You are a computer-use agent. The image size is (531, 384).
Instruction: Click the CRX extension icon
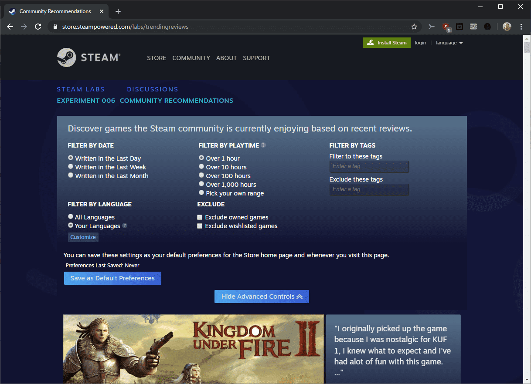(x=473, y=27)
